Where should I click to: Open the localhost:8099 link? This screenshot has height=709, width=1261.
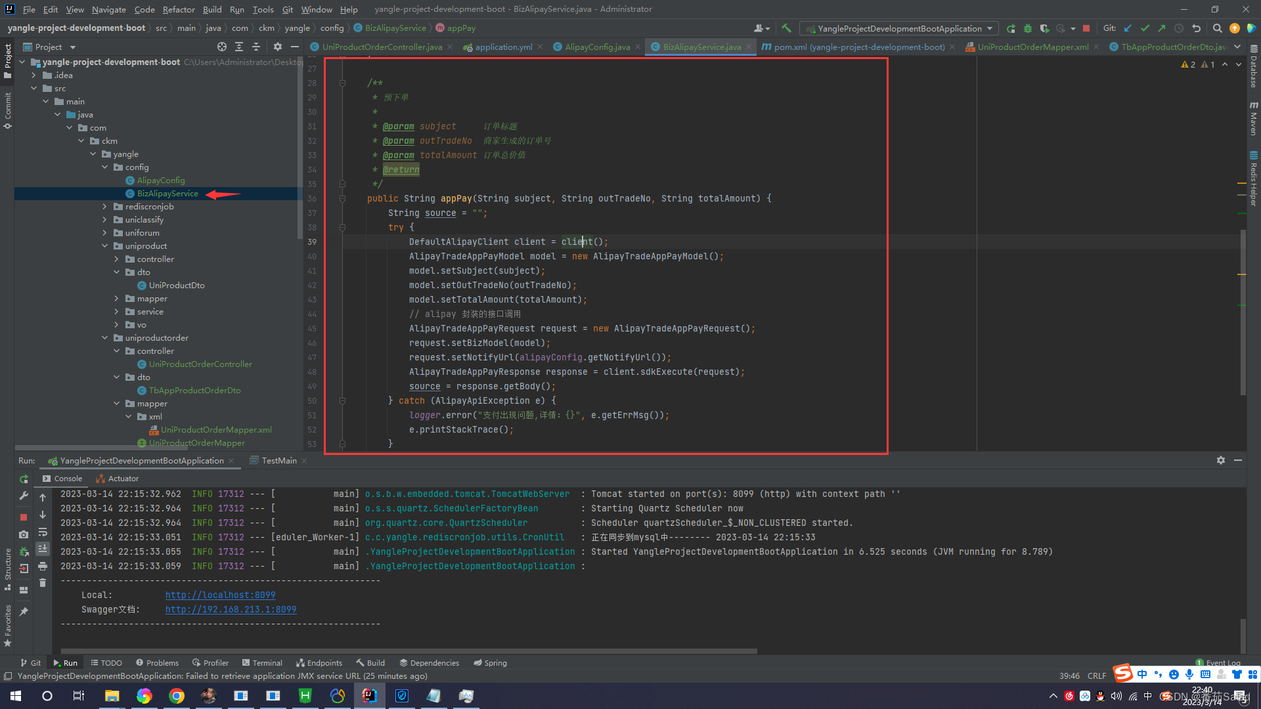[x=220, y=595]
